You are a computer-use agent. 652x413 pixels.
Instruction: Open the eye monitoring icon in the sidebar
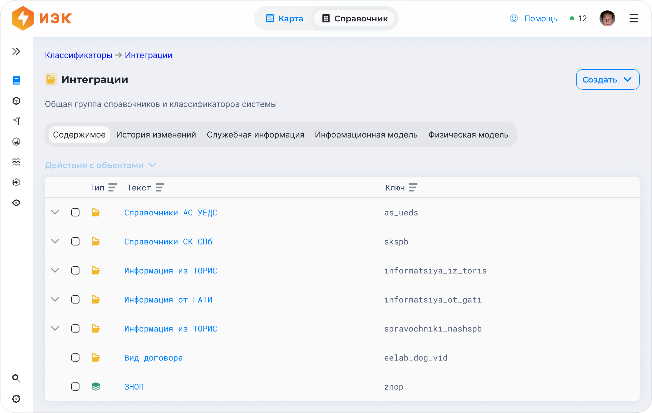pyautogui.click(x=16, y=202)
